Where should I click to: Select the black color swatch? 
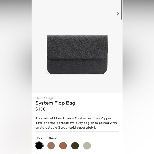click(x=39, y=146)
